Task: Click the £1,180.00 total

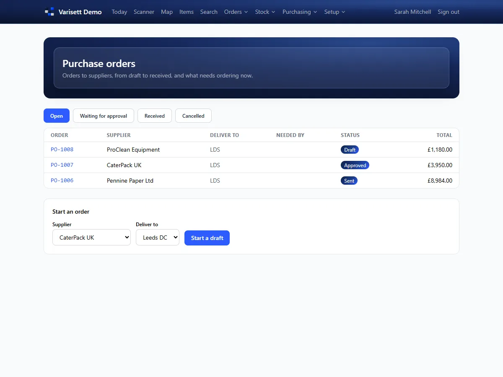Action: click(x=440, y=150)
